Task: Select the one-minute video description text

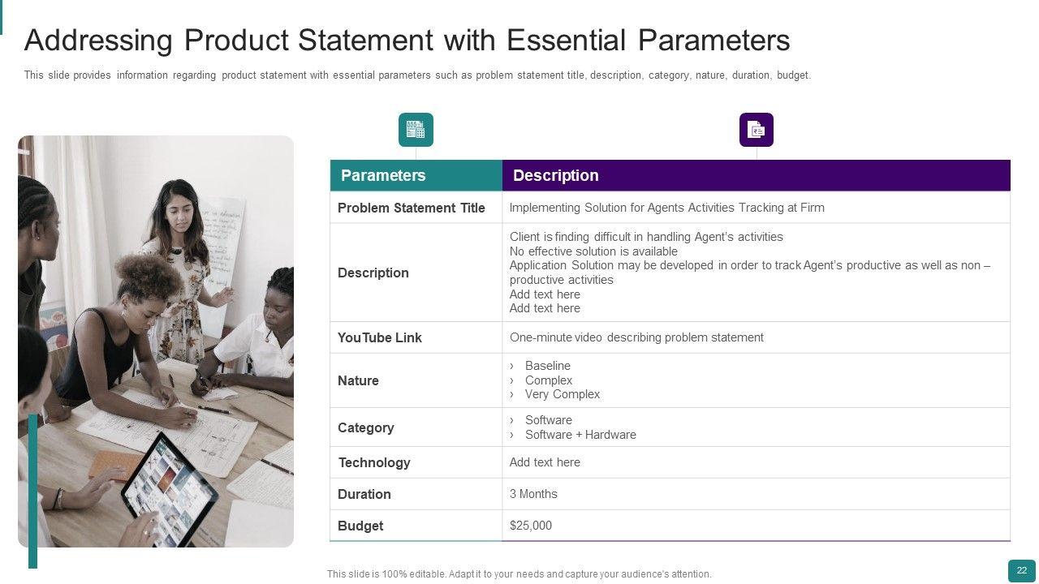Action: click(x=636, y=337)
